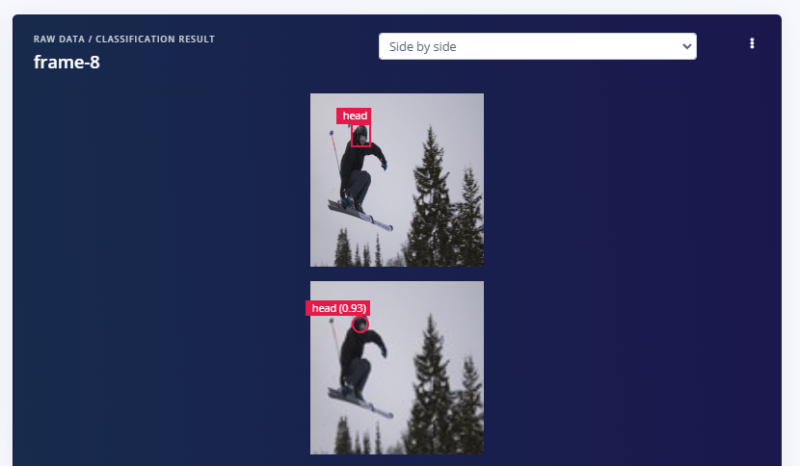Click the tallest tree in the lower image
The width and height of the screenshot is (800, 466).
431,384
